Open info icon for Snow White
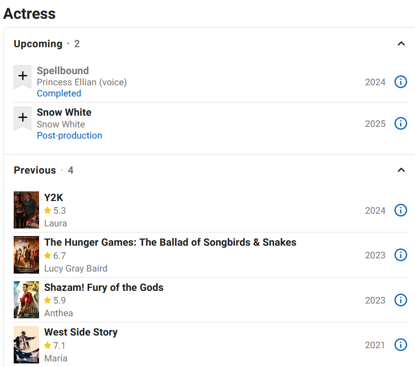 pos(400,124)
